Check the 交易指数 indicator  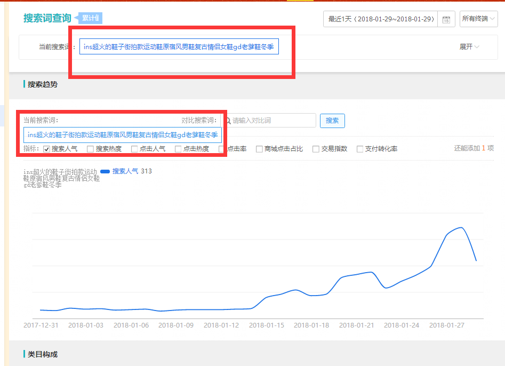click(316, 149)
